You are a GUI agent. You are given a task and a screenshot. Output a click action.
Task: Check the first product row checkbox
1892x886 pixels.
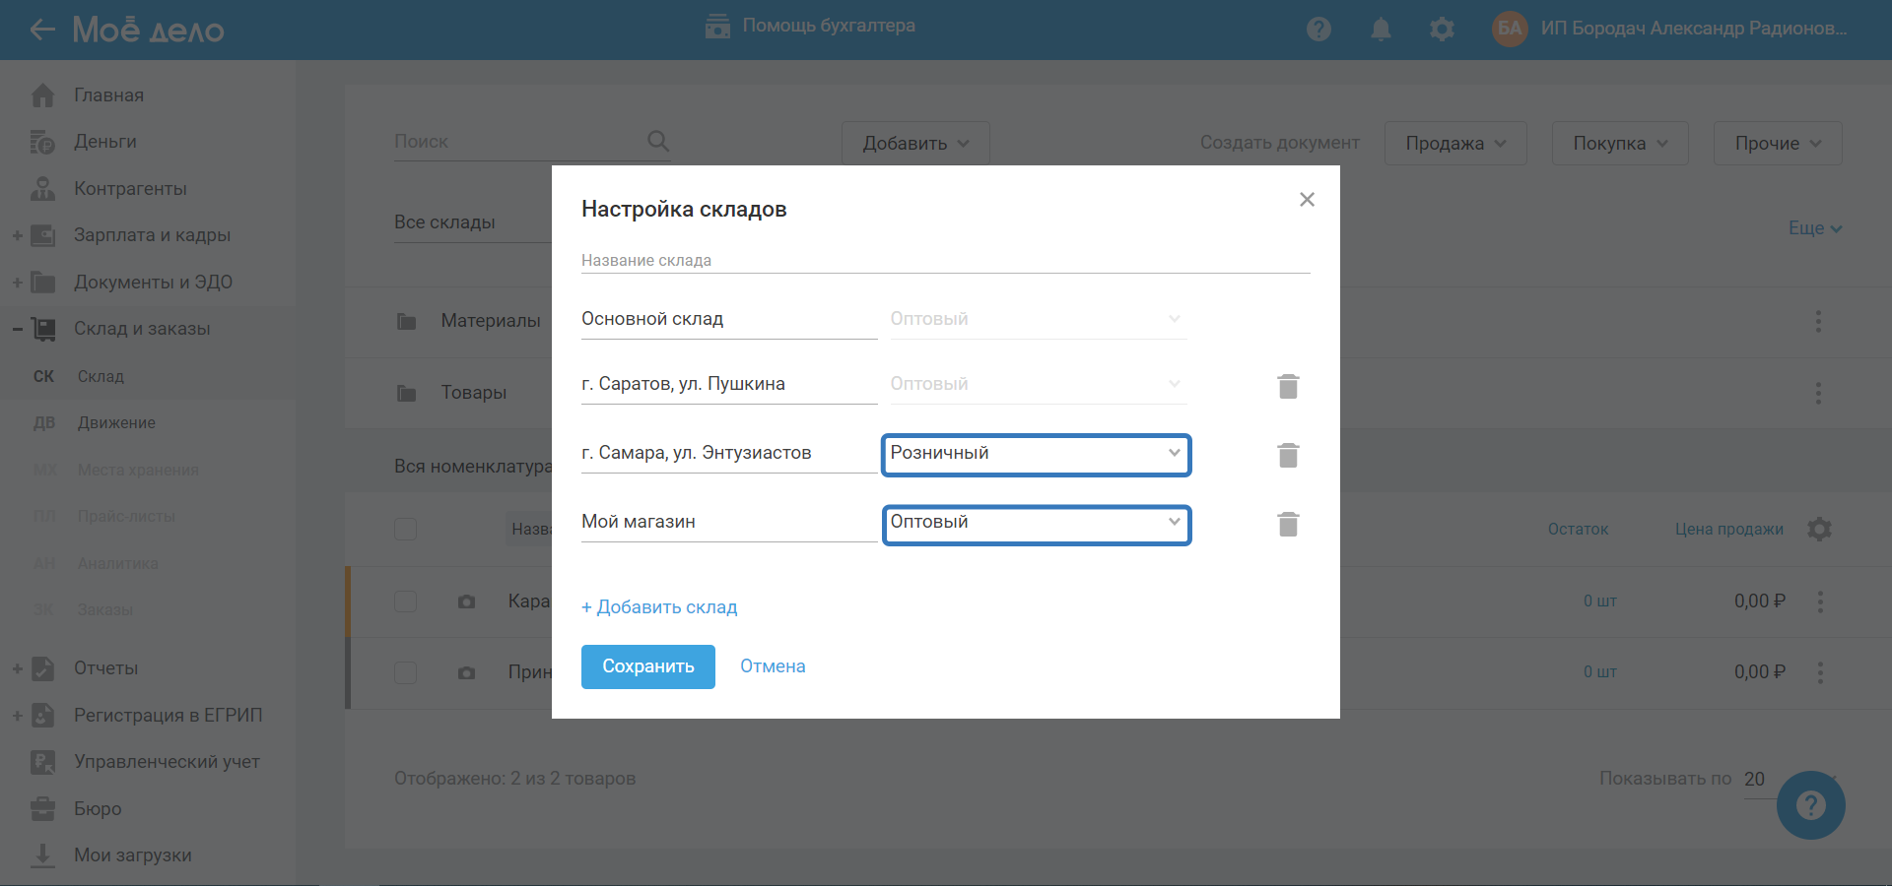pyautogui.click(x=405, y=601)
